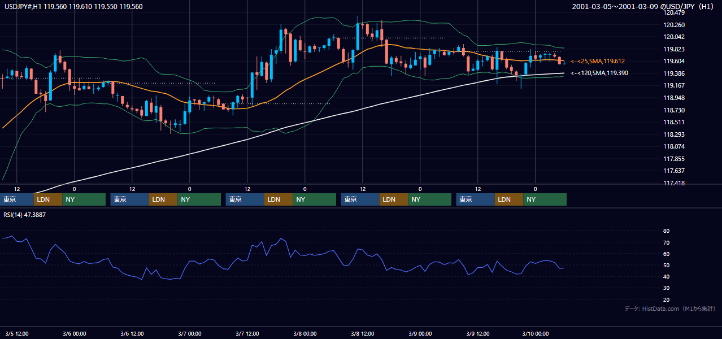Click the 3/6 12:00 time axis label
The image size is (722, 339).
[x=132, y=333]
